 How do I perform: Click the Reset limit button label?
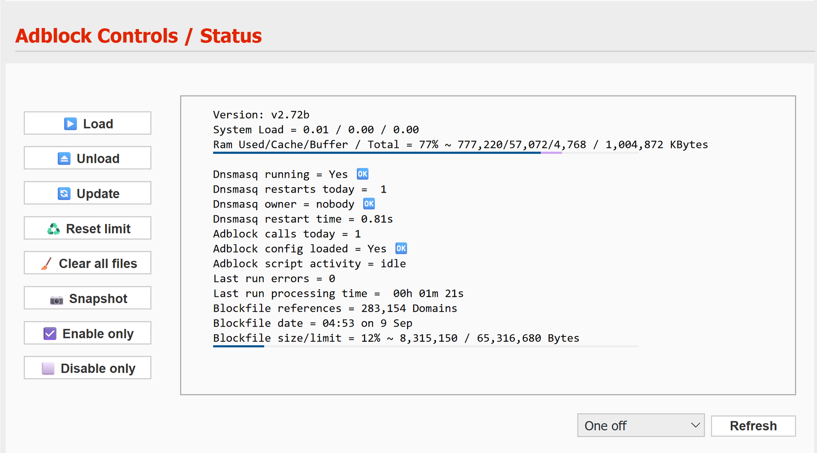(x=98, y=229)
